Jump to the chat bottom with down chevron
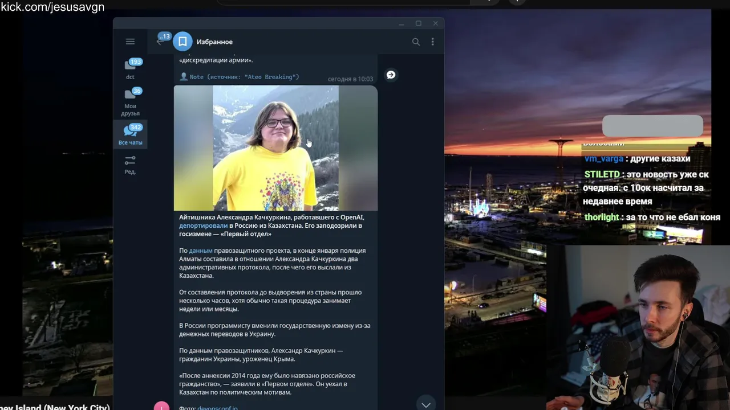730x410 pixels. tap(426, 404)
